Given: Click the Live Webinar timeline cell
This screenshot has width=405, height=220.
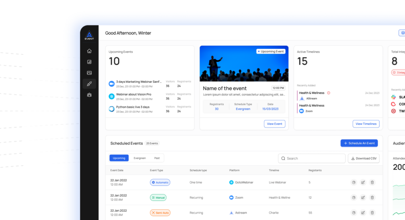Looking at the screenshot, I should click(x=277, y=182).
